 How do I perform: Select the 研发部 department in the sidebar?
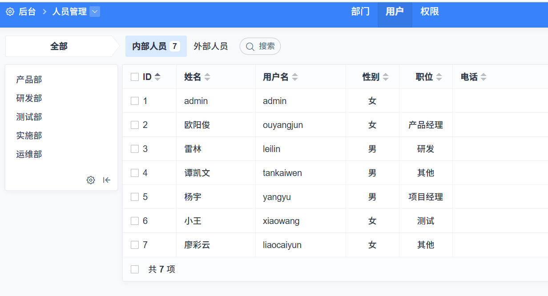click(x=29, y=98)
